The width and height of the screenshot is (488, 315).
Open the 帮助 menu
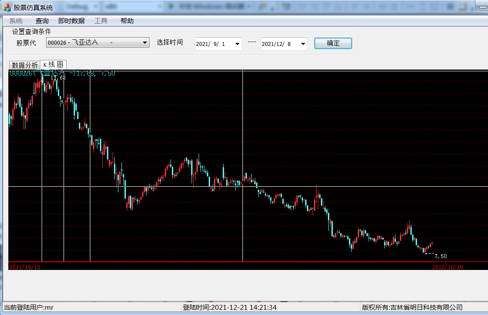click(x=127, y=21)
